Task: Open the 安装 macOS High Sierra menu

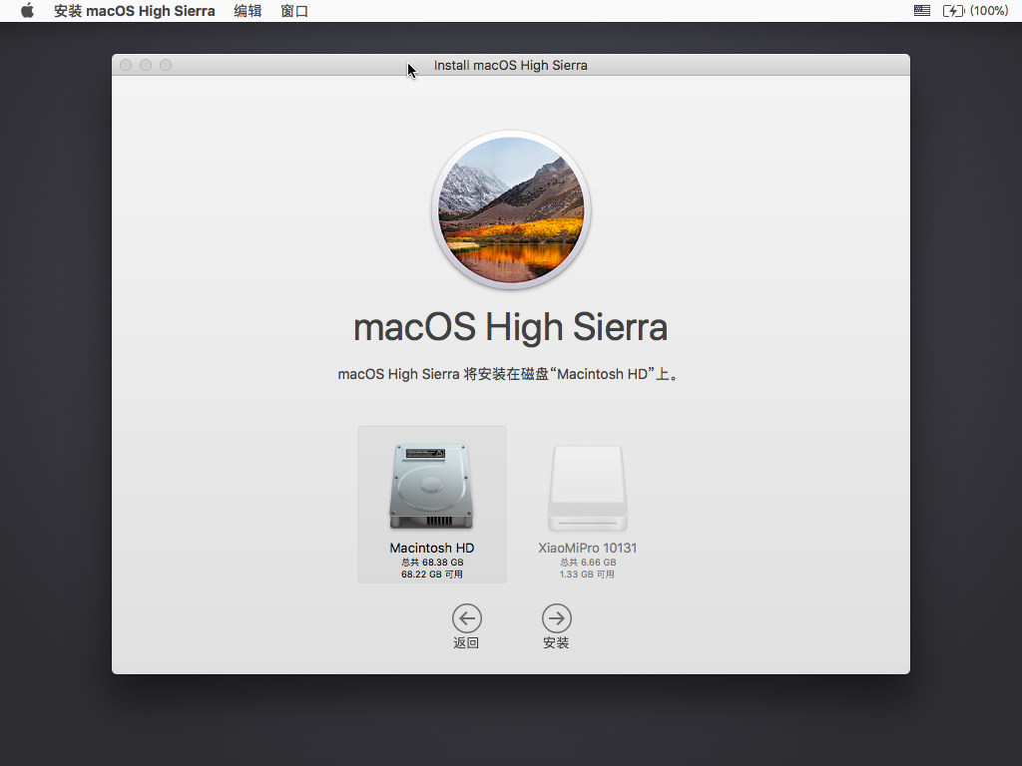Action: (x=134, y=11)
